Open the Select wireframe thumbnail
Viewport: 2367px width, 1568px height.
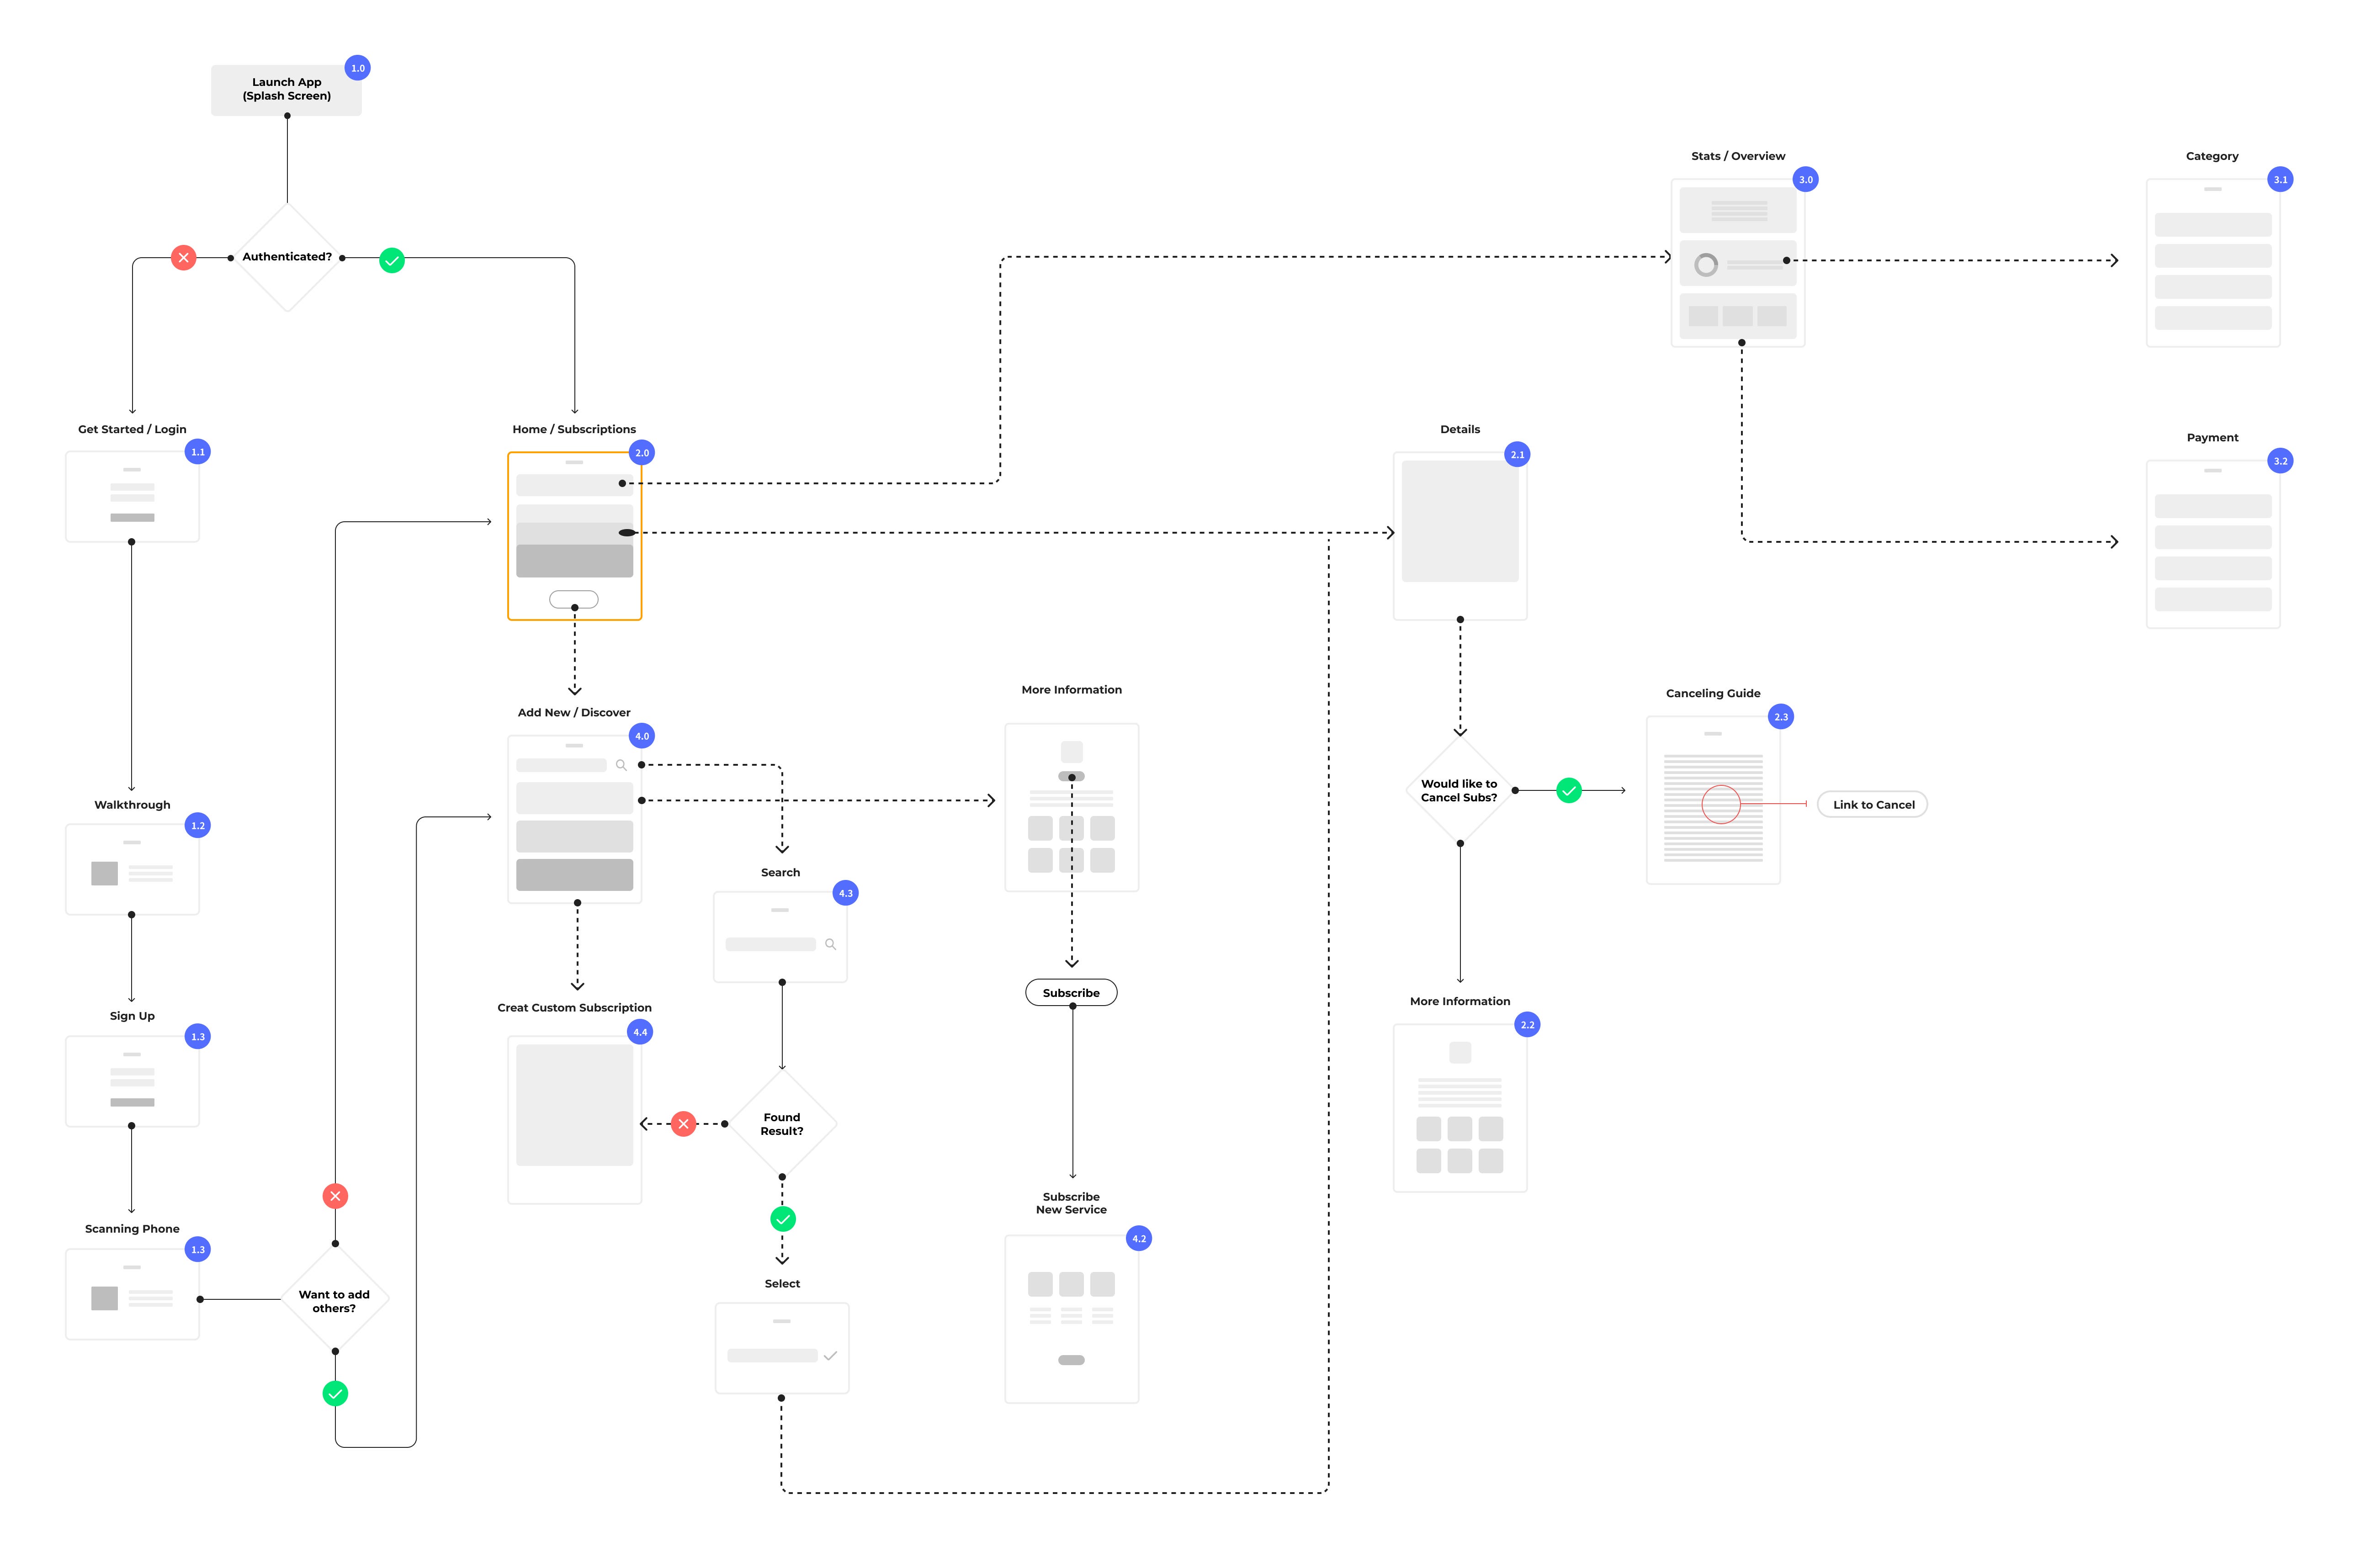782,1348
